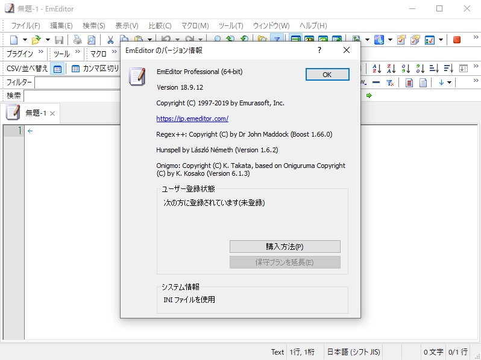Expand the ツール toolbar chevron
The height and width of the screenshot is (360, 481).
coord(78,52)
